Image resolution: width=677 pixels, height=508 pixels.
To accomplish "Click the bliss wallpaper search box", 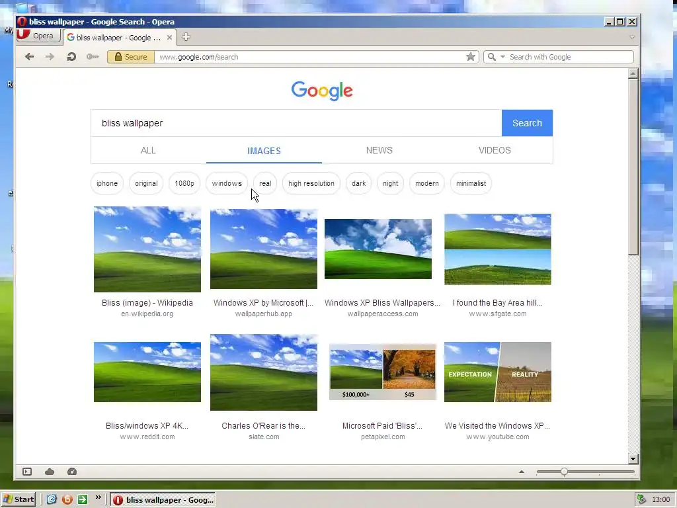I will pos(296,123).
